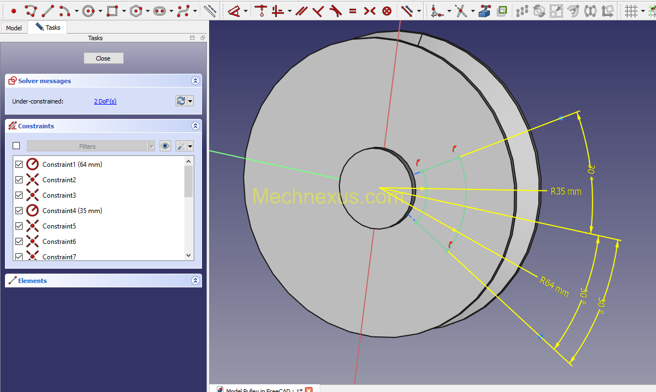Viewport: 656px width, 392px height.
Task: Select the External Geometry tool
Action: pos(485,11)
